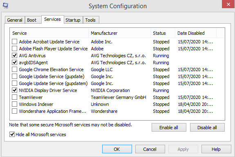The height and width of the screenshot is (157, 235).
Task: Disable NVIDIA Display Driver Service checkbox
Action: pos(15,90)
